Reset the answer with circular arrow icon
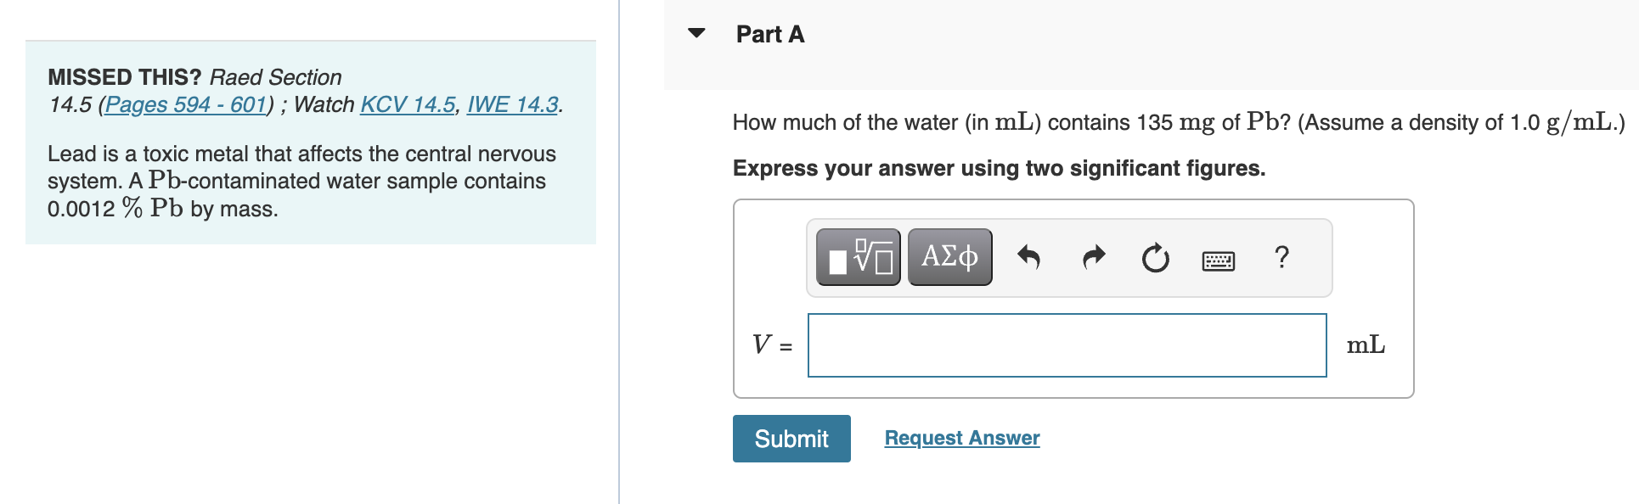Screen dimensions: 1639x504 pyautogui.click(x=1155, y=257)
